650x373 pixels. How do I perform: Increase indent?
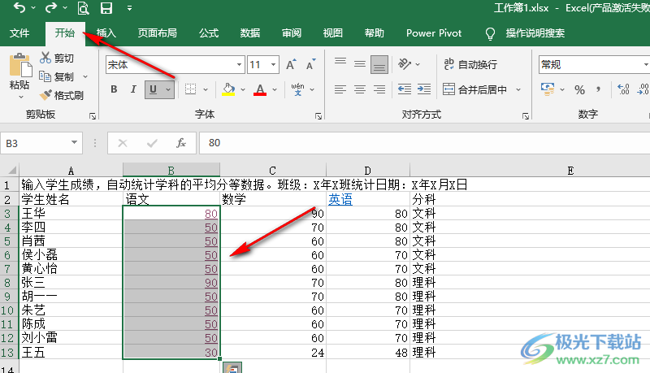tap(424, 89)
